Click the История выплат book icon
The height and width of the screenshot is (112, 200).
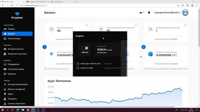[x=5, y=49]
